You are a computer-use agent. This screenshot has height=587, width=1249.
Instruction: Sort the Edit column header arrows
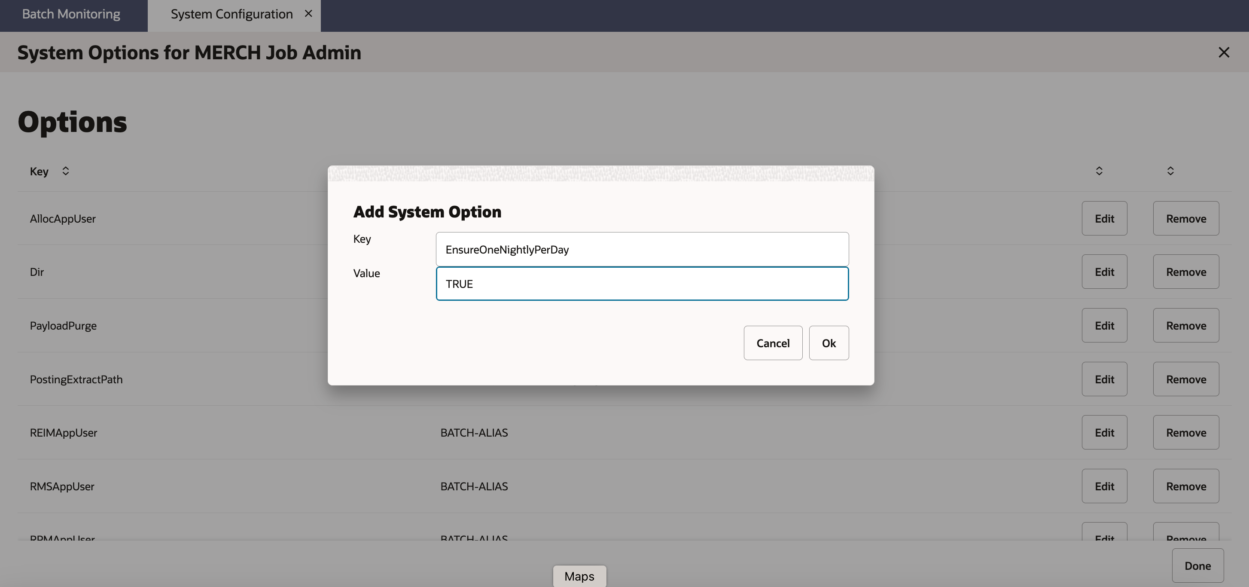(1099, 171)
